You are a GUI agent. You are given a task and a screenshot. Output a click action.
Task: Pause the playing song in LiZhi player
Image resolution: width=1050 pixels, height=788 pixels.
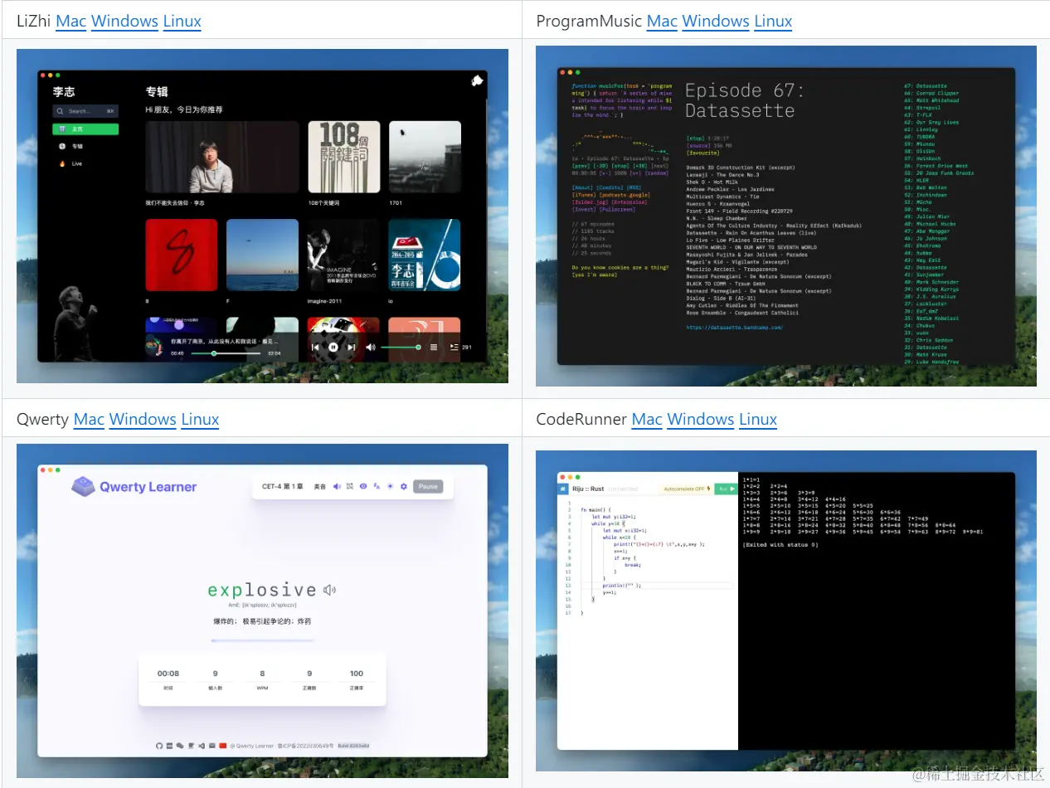[333, 348]
